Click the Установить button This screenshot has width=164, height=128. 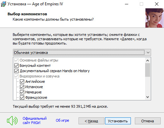(x=118, y=121)
